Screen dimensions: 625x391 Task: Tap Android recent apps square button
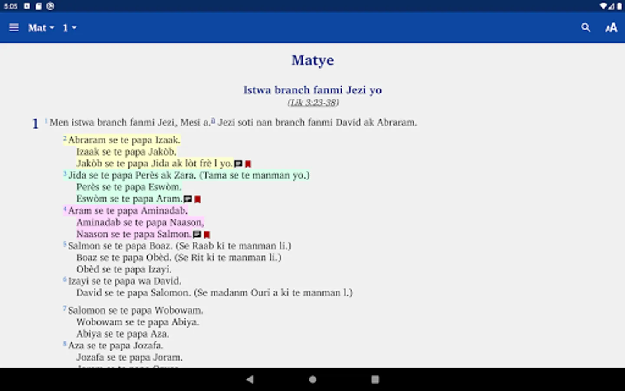[x=375, y=379]
